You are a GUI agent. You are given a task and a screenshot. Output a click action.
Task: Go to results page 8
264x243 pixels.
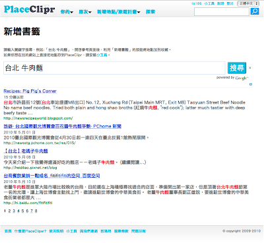[x=36, y=211]
